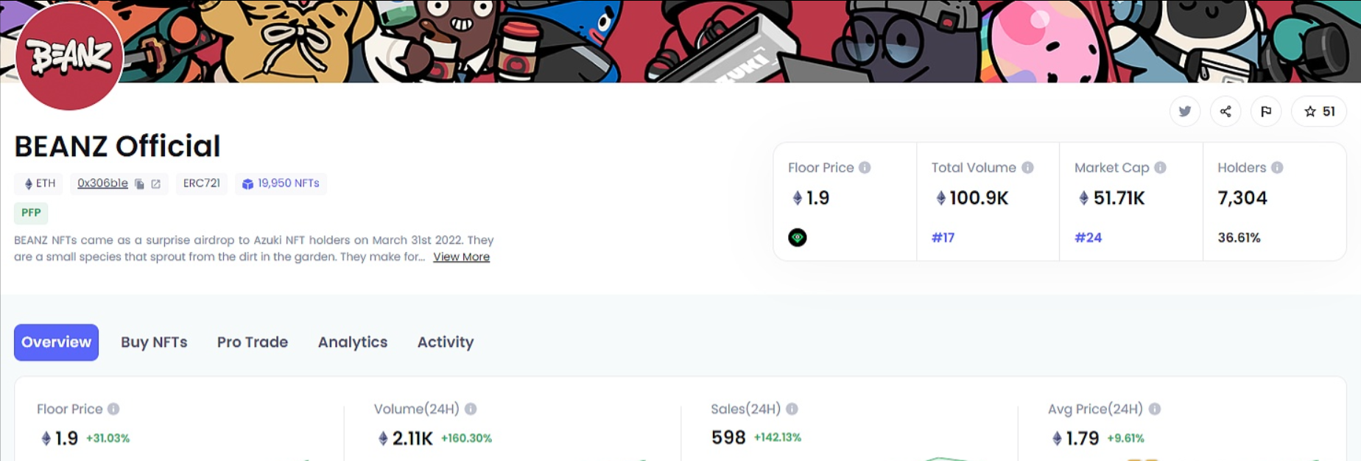The image size is (1361, 461).
Task: Toggle the favorite star with 51
Action: 1318,111
